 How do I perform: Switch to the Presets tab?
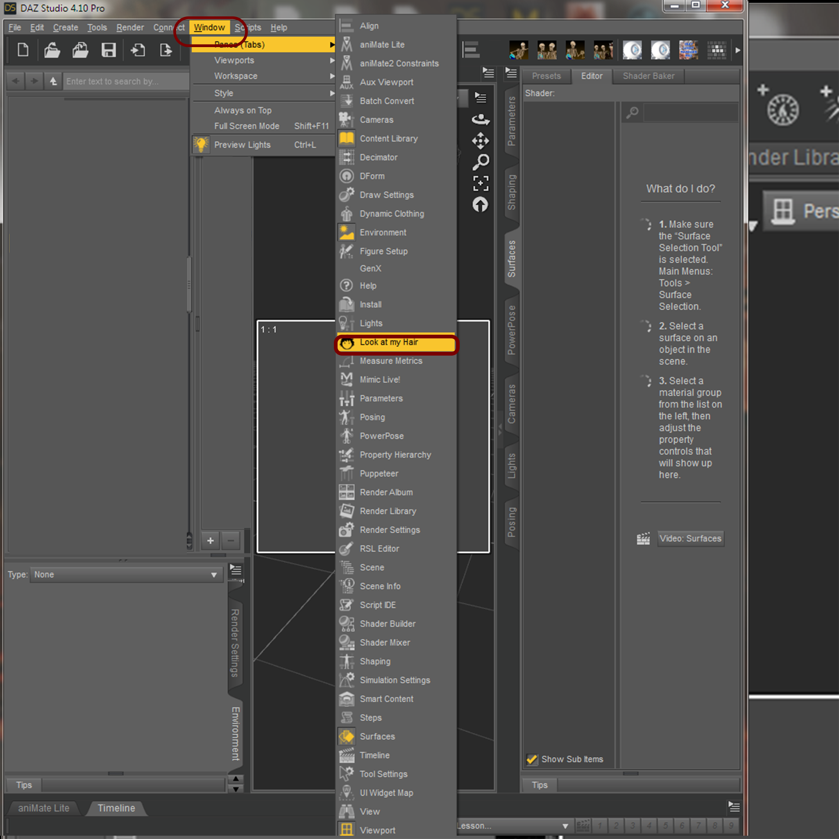(546, 76)
